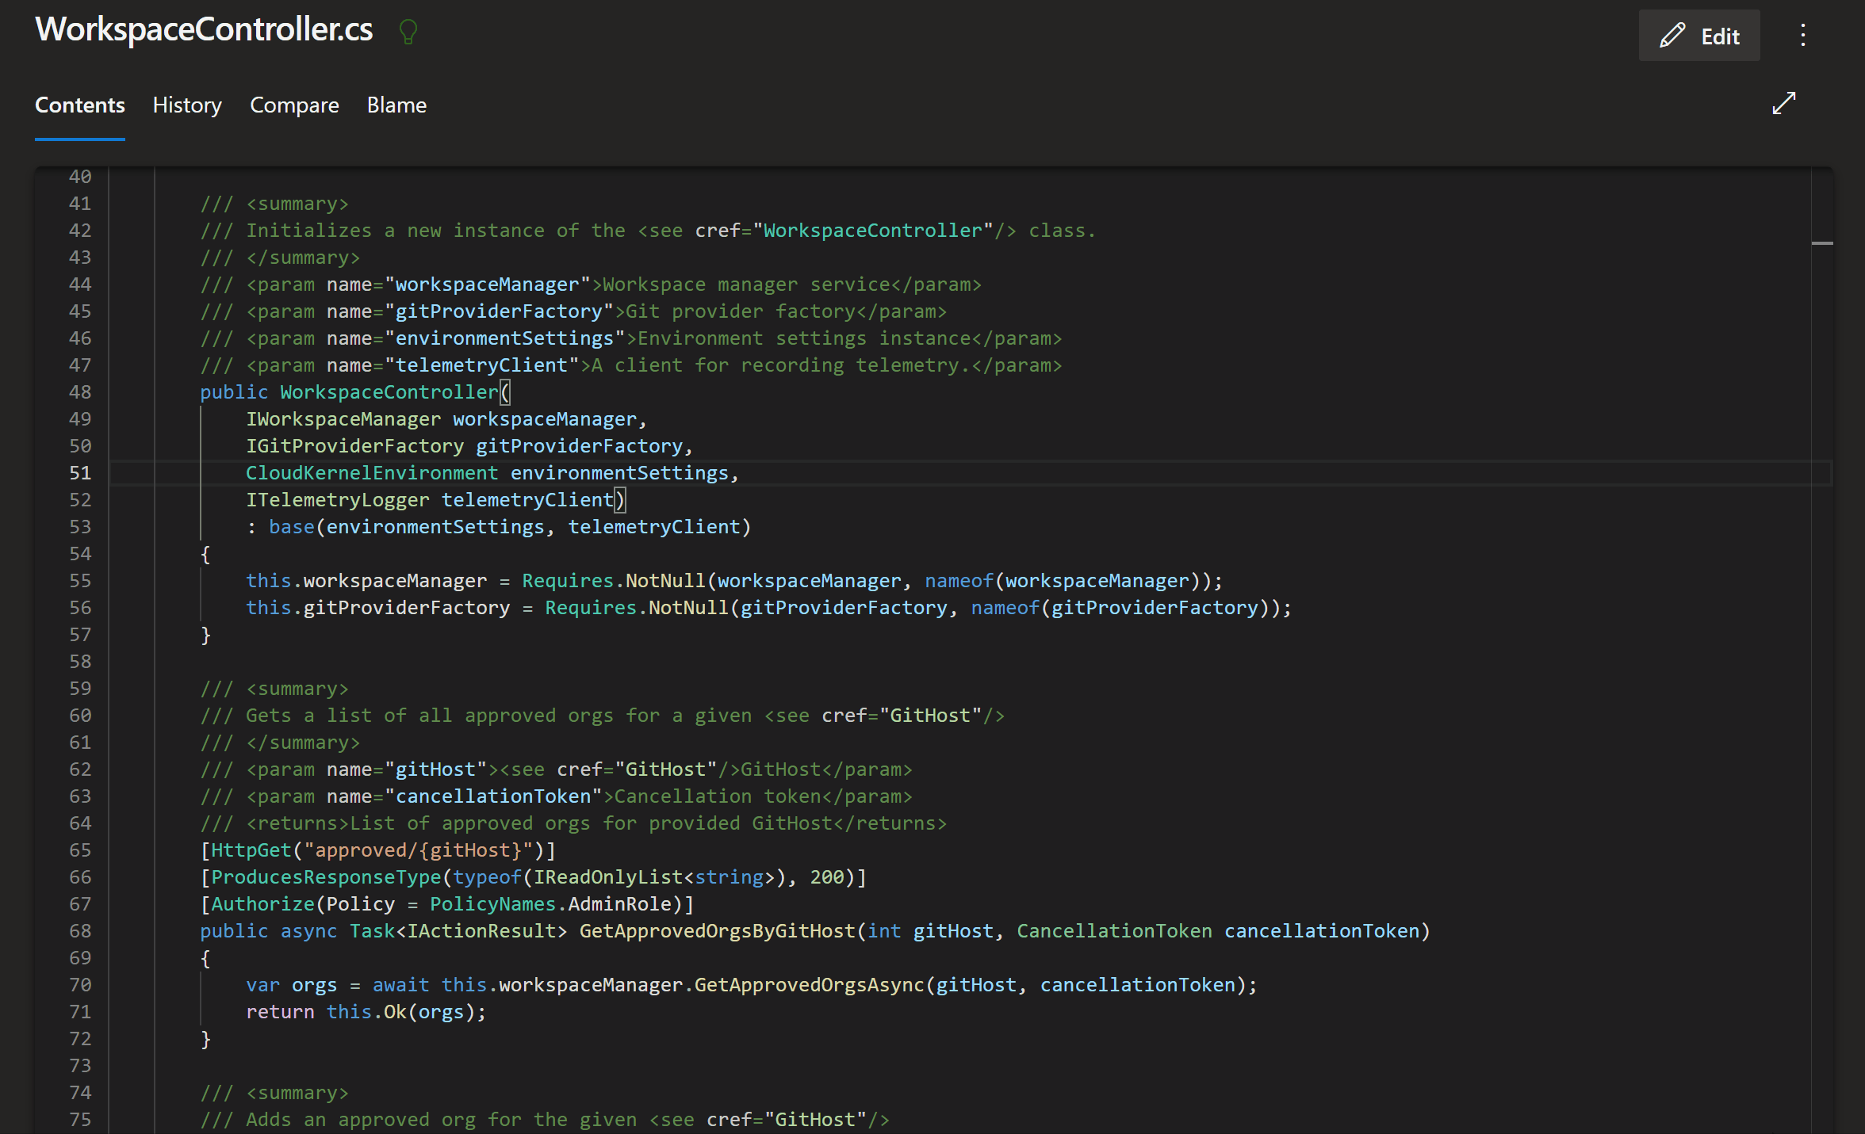This screenshot has height=1134, width=1865.
Task: Click the scrollbar position marker at right edge
Action: point(1821,243)
